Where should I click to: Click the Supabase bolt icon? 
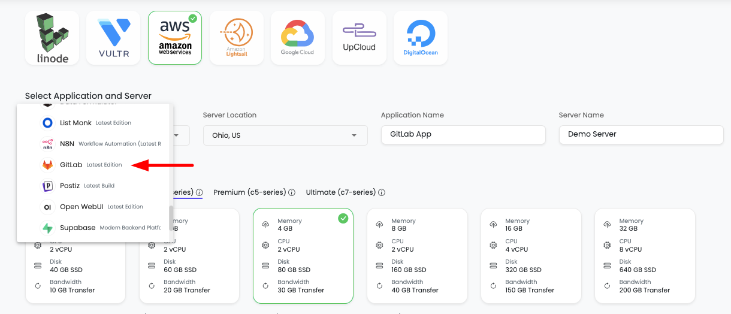[47, 228]
